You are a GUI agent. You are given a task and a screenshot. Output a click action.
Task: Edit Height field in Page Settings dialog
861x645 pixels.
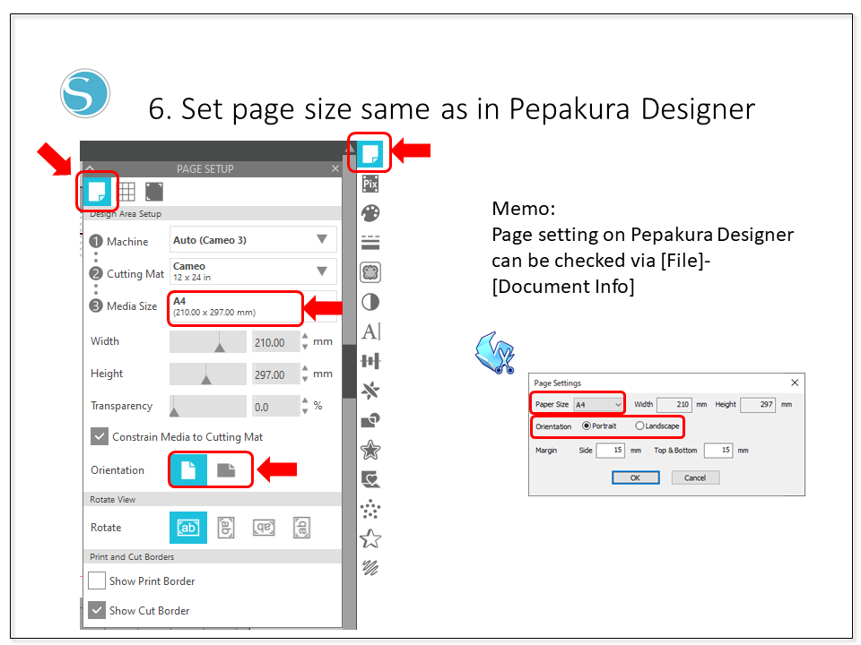(x=758, y=405)
